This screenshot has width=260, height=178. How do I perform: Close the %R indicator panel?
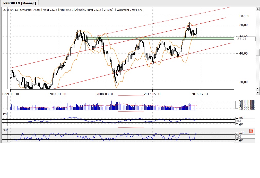click(251, 131)
